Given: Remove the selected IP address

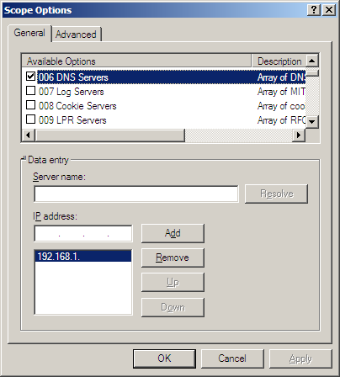Looking at the screenshot, I should pyautogui.click(x=173, y=258).
